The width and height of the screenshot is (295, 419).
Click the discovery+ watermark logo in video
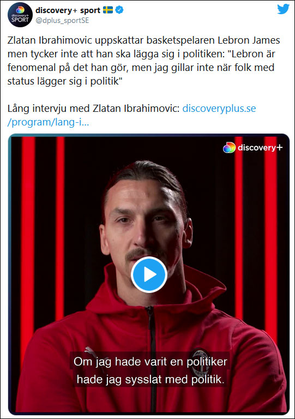[252, 147]
